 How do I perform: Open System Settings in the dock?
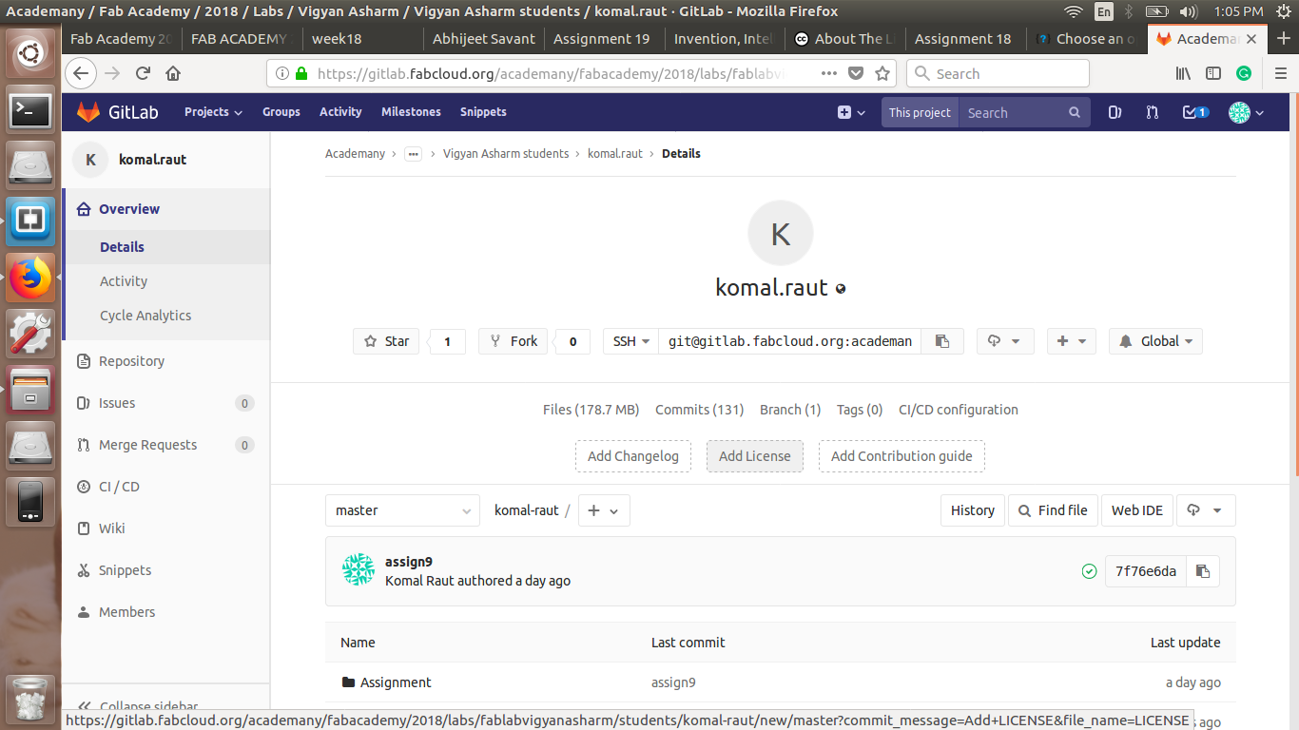tap(30, 334)
